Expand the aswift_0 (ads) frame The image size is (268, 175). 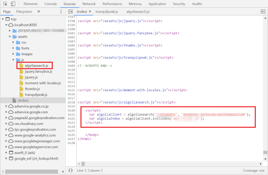(6, 152)
